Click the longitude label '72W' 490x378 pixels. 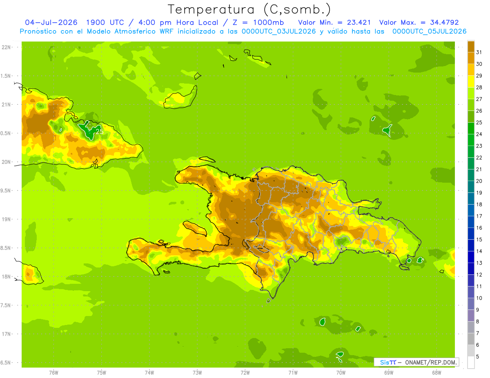click(245, 372)
